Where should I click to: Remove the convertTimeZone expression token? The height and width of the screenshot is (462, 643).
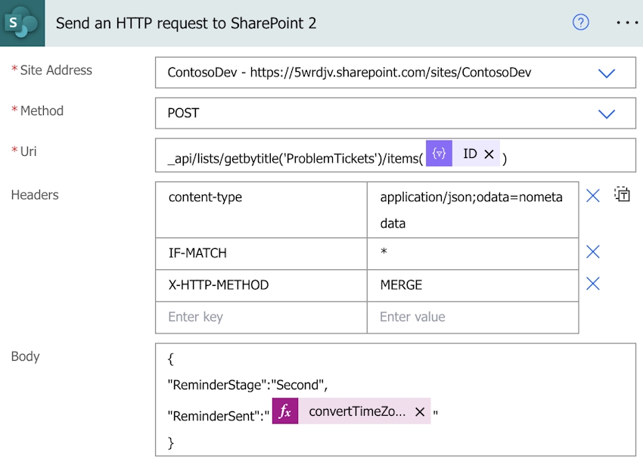(x=420, y=412)
